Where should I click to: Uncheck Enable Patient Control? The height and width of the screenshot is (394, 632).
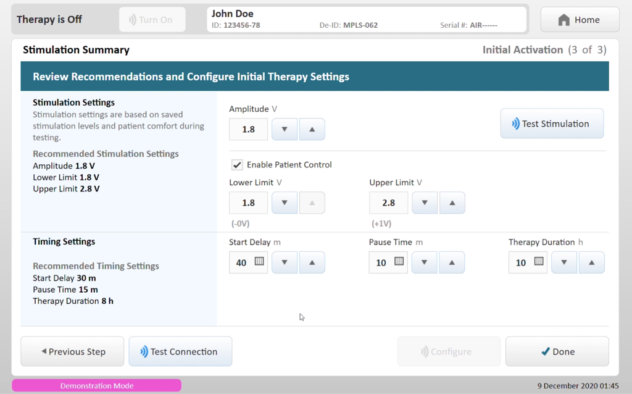pos(237,164)
